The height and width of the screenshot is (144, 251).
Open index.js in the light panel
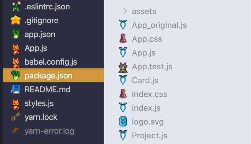(146, 108)
